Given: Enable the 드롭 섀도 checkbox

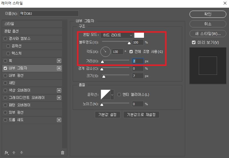Looking at the screenshot, I should [5, 120].
